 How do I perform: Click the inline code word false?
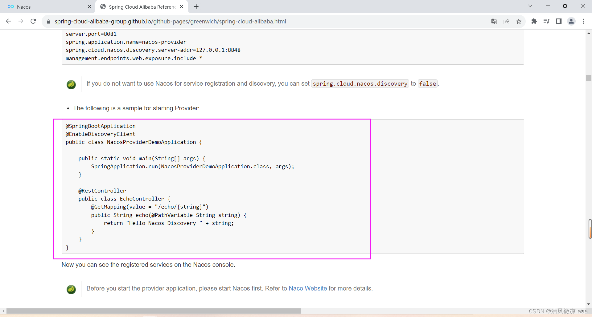coord(427,84)
